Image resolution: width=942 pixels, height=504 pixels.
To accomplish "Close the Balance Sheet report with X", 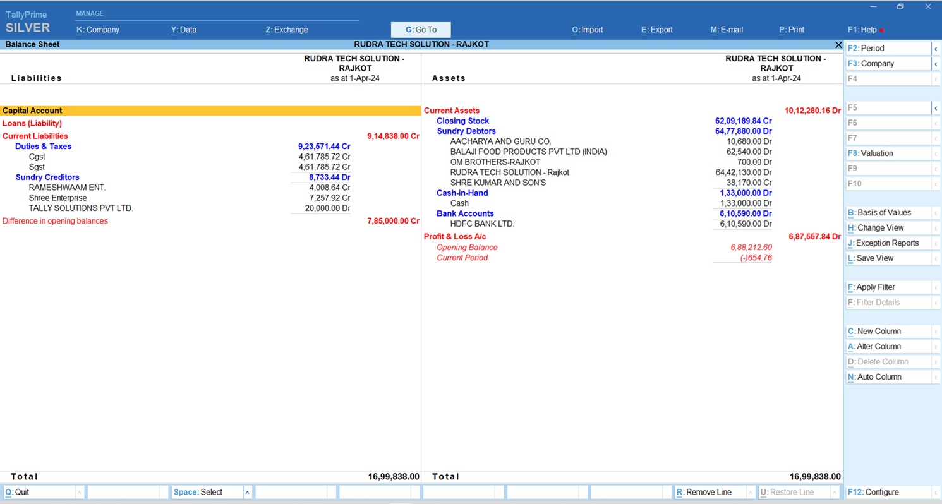I will click(838, 45).
